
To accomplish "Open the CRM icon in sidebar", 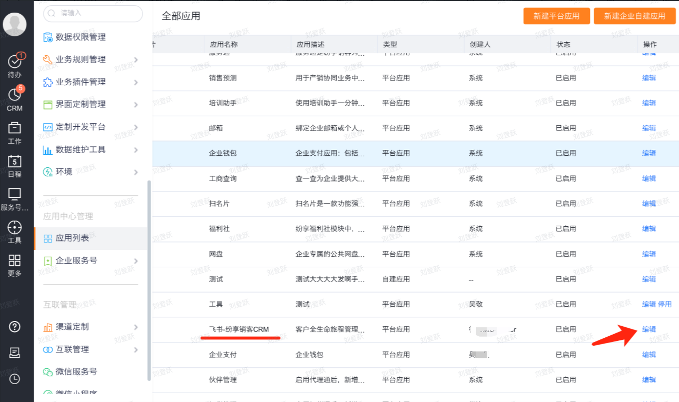I will pos(15,95).
